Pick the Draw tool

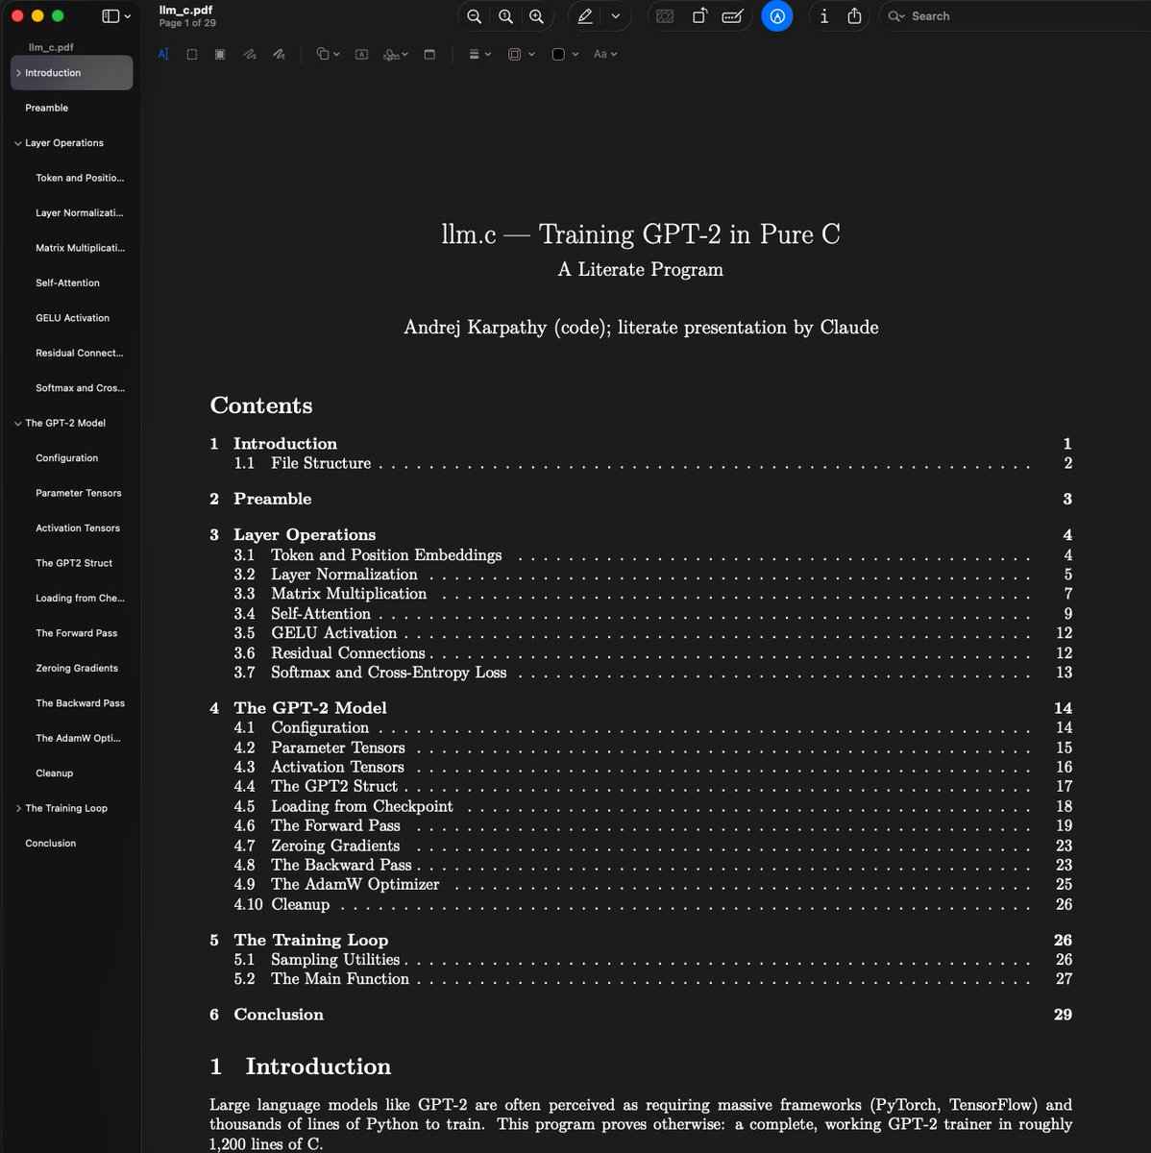(x=279, y=55)
